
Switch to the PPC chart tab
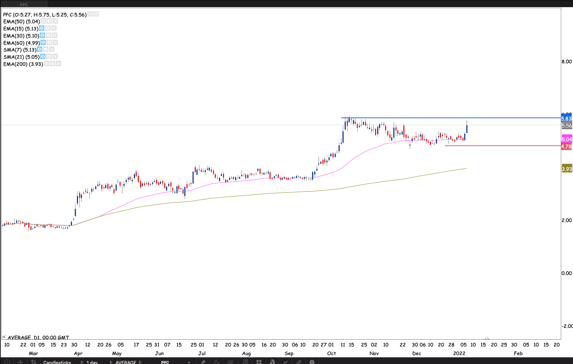coord(24,4)
